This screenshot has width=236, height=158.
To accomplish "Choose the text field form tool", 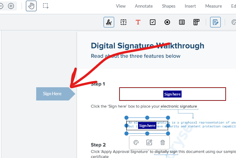I will tap(123, 22).
